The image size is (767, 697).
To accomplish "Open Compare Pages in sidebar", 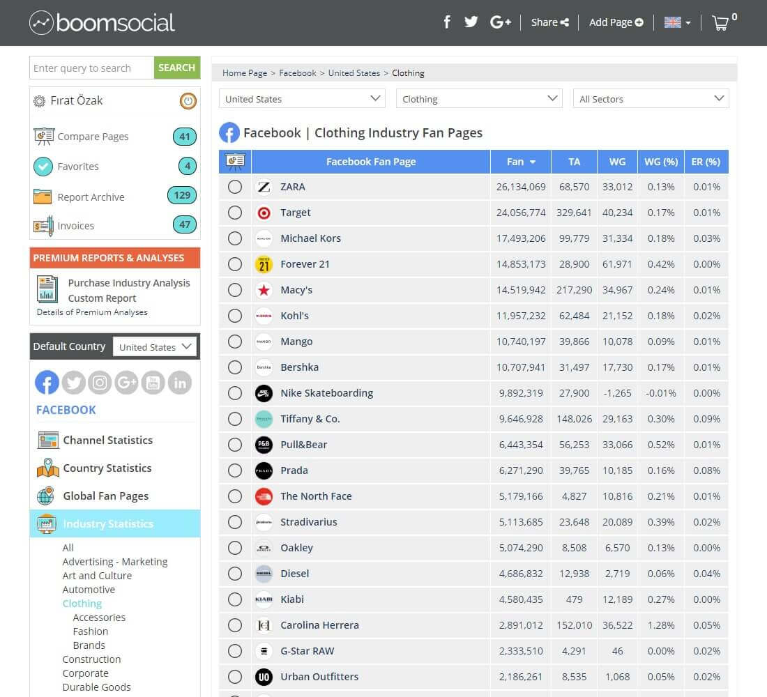I will (x=93, y=137).
